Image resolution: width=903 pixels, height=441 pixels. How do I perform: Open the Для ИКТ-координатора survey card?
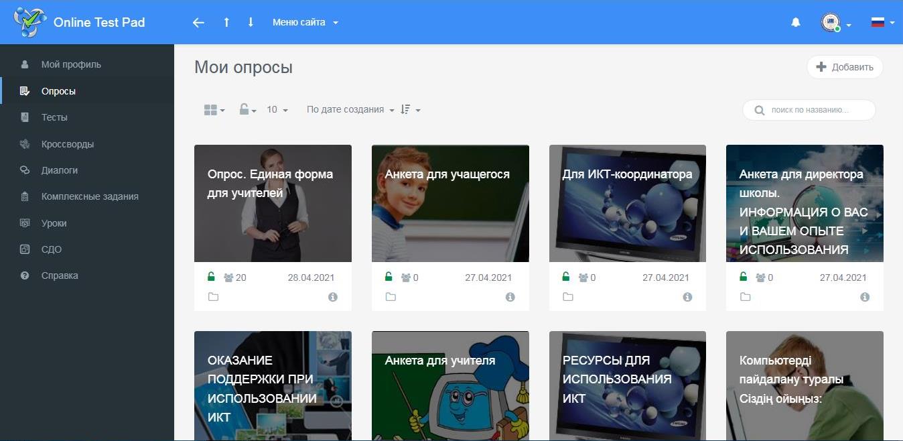tap(627, 203)
